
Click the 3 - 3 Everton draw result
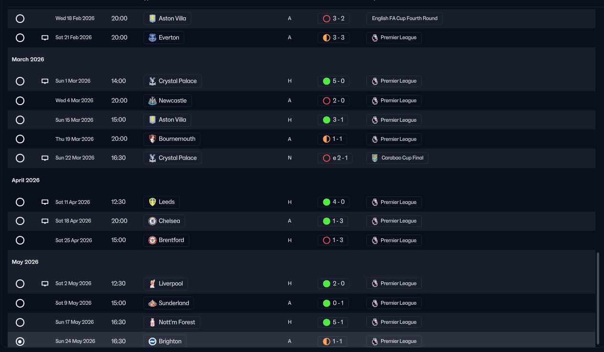[x=333, y=38]
